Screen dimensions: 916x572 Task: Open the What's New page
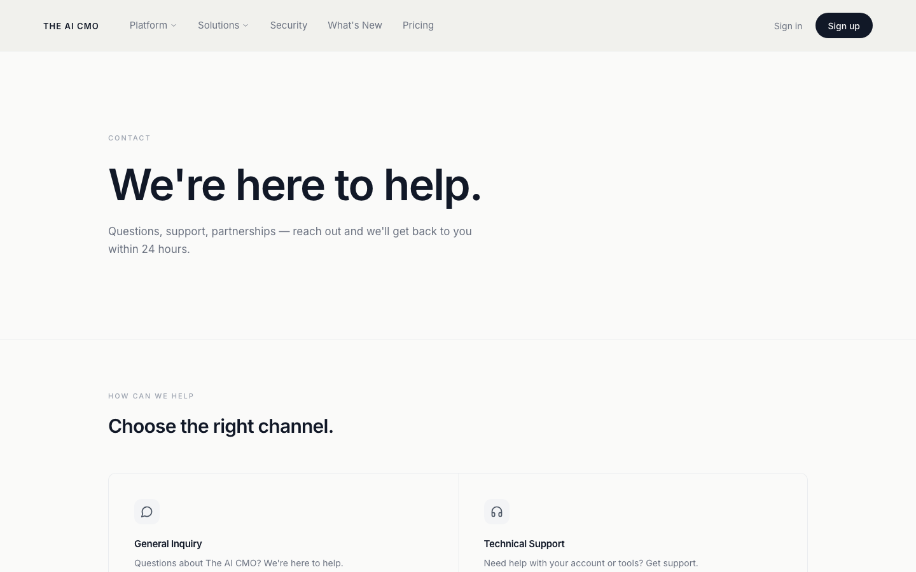coord(355,25)
